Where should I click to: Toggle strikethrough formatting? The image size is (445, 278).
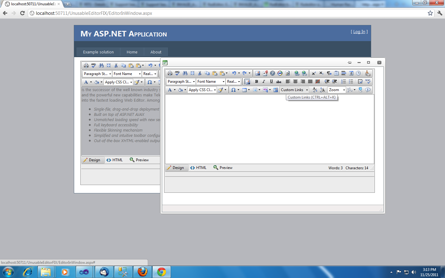pos(279,82)
